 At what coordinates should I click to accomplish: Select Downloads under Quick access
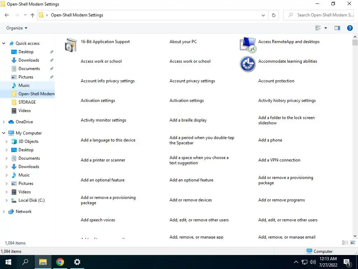(x=29, y=60)
